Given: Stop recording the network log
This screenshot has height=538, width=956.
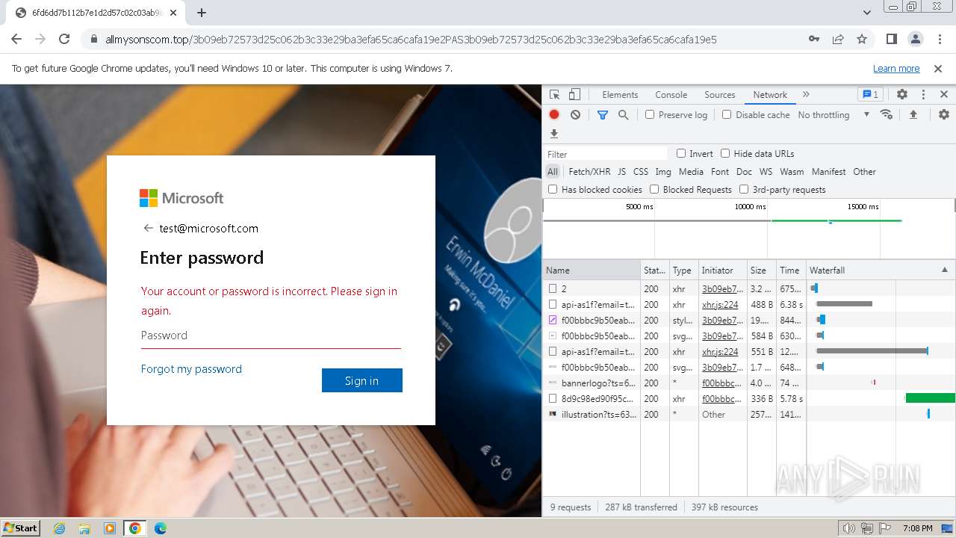Looking at the screenshot, I should (554, 114).
